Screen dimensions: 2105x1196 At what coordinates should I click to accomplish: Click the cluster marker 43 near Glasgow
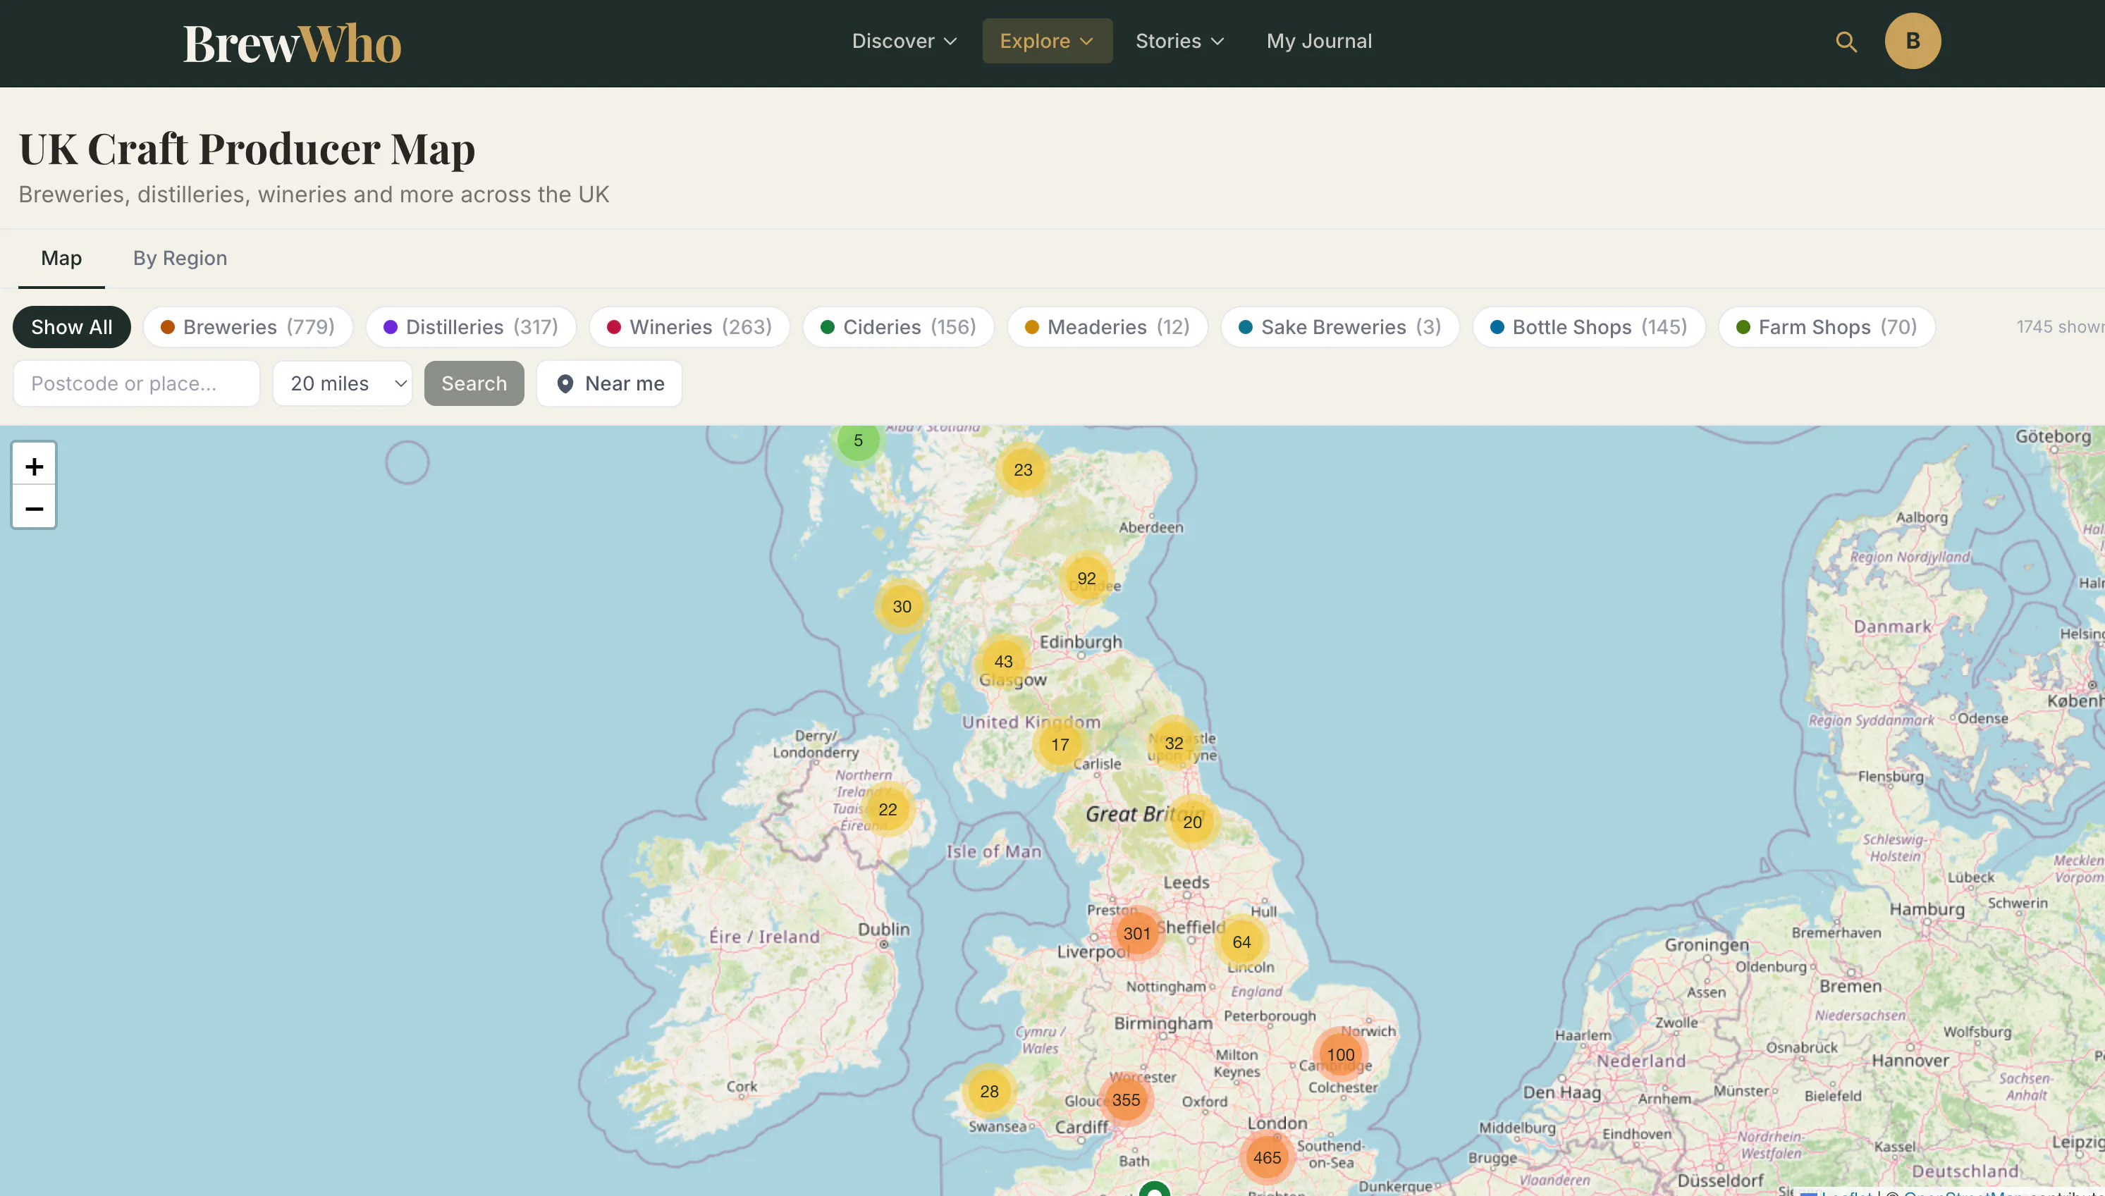pos(1003,661)
